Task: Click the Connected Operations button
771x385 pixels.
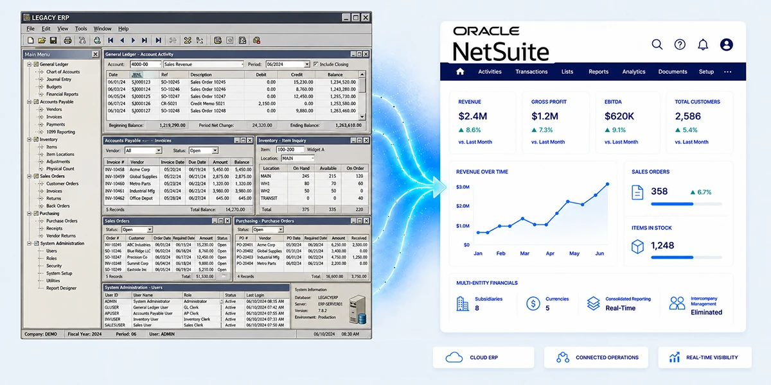Action: tap(595, 357)
